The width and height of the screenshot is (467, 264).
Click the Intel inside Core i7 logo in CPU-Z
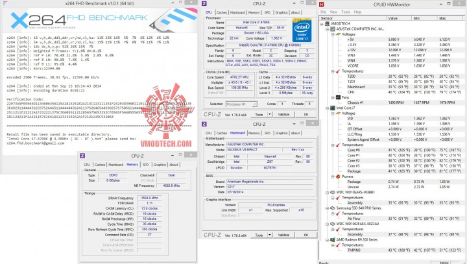tap(302, 30)
